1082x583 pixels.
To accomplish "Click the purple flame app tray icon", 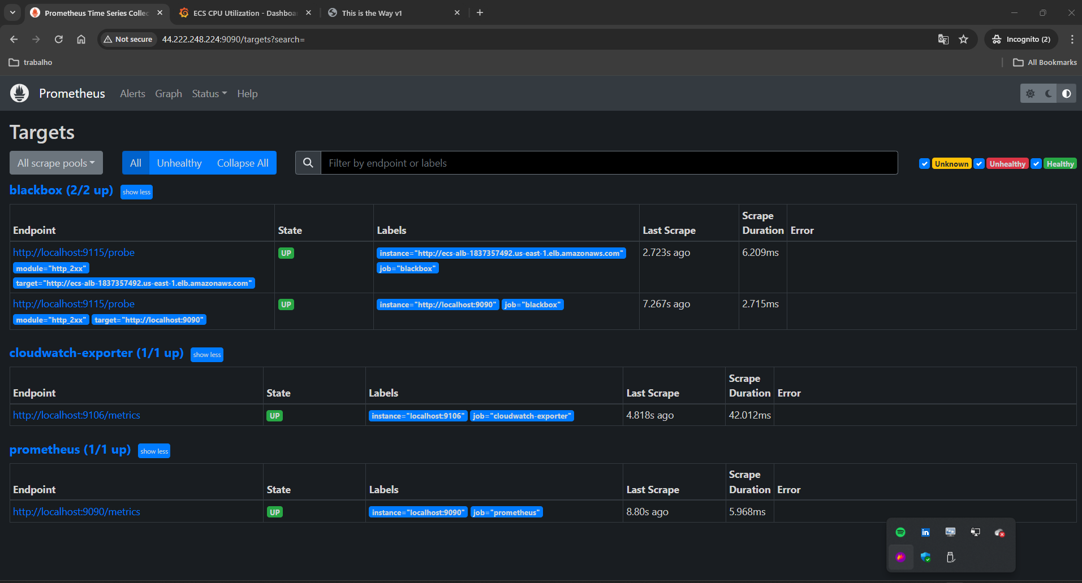I will [x=900, y=557].
